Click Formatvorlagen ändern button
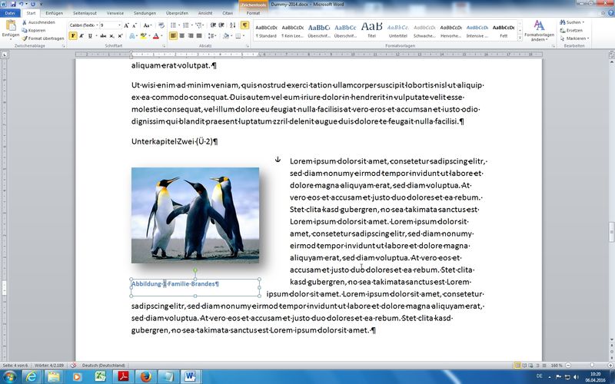 540,31
